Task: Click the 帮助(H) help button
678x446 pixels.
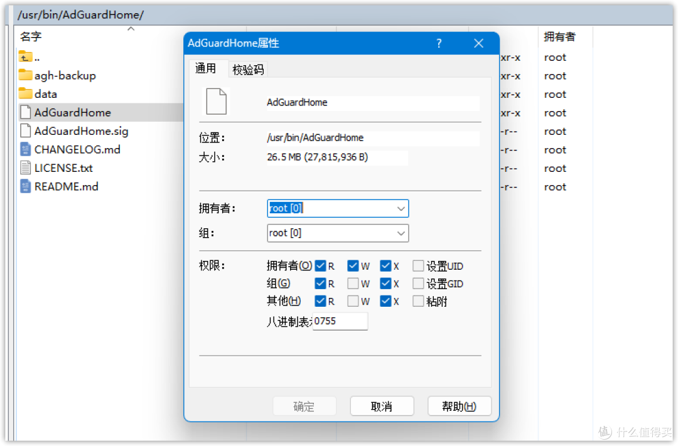Action: 460,406
